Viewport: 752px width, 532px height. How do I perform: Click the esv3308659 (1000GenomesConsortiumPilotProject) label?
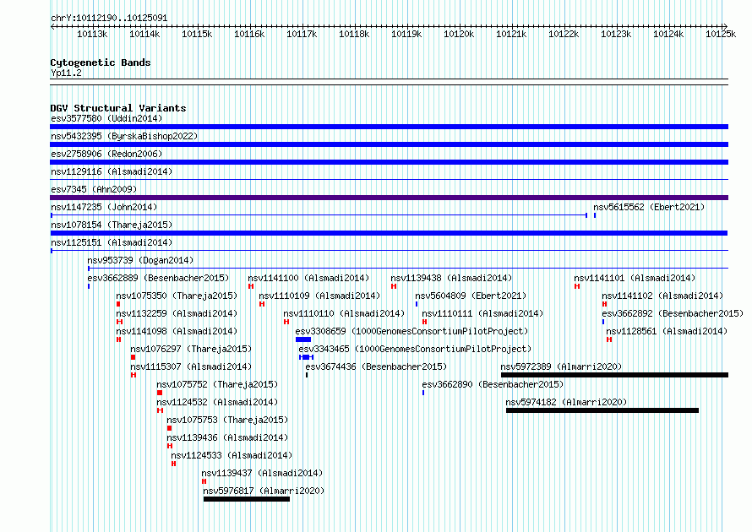coord(411,331)
